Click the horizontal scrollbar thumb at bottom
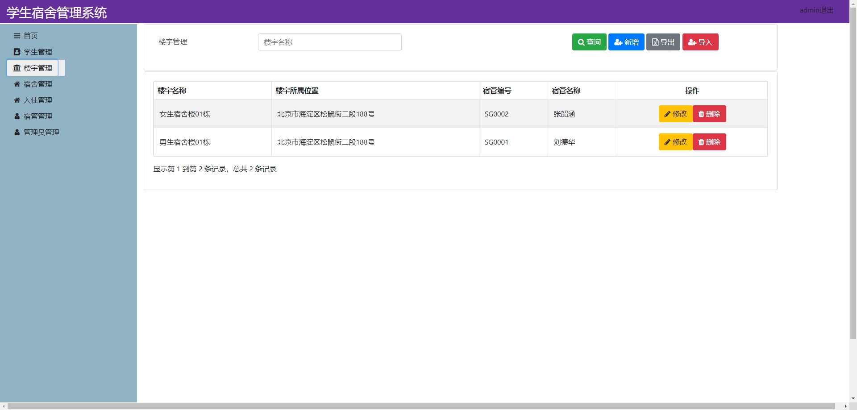Viewport: 857px width, 410px height. pyautogui.click(x=421, y=406)
